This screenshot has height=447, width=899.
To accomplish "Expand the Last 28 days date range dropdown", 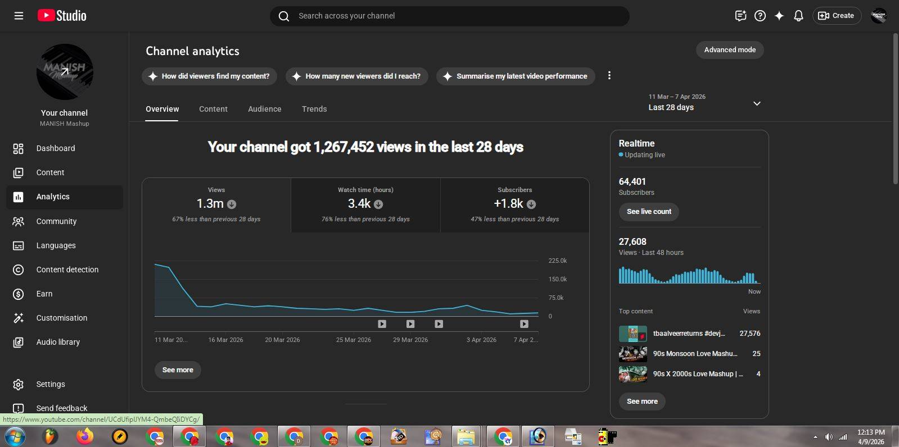I will tap(757, 103).
